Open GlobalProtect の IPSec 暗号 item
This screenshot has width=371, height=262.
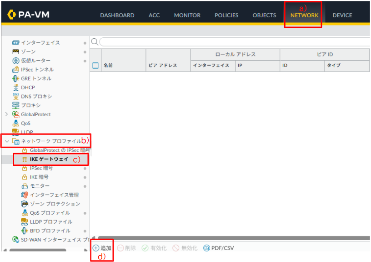pos(60,150)
